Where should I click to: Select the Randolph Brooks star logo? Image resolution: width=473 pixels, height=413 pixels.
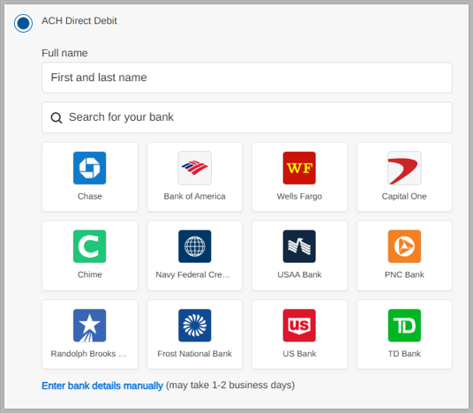coord(90,326)
